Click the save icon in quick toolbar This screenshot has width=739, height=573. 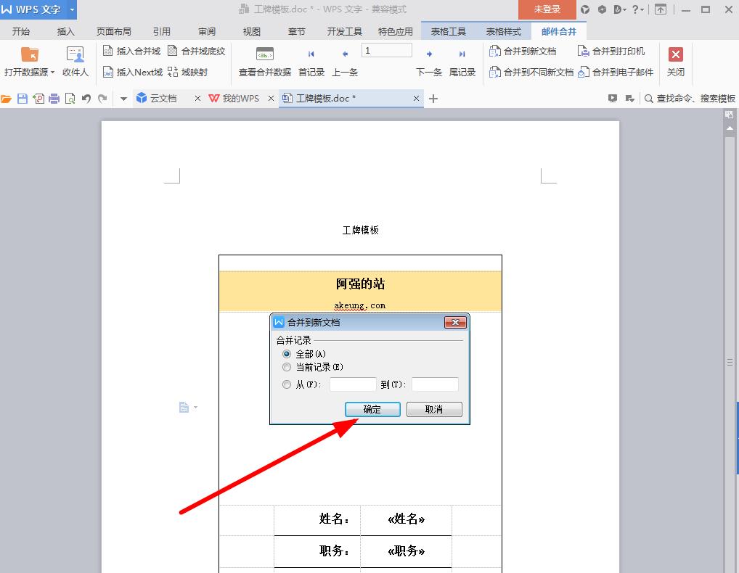point(23,99)
